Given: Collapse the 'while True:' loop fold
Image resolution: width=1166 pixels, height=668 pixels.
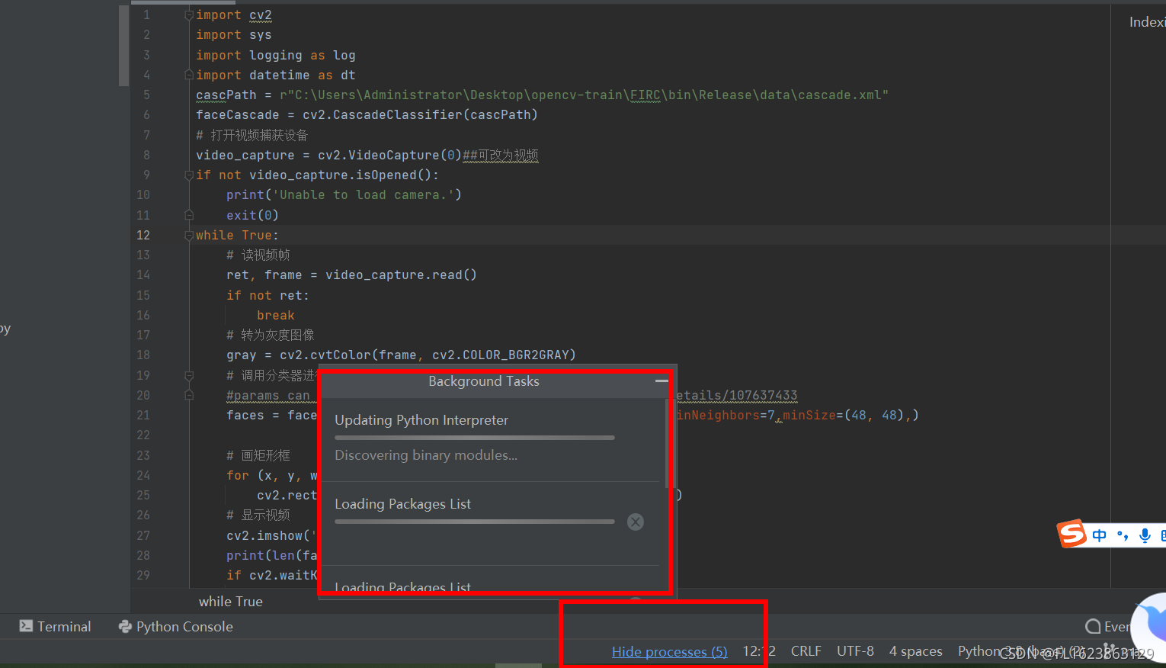Looking at the screenshot, I should tap(189, 236).
